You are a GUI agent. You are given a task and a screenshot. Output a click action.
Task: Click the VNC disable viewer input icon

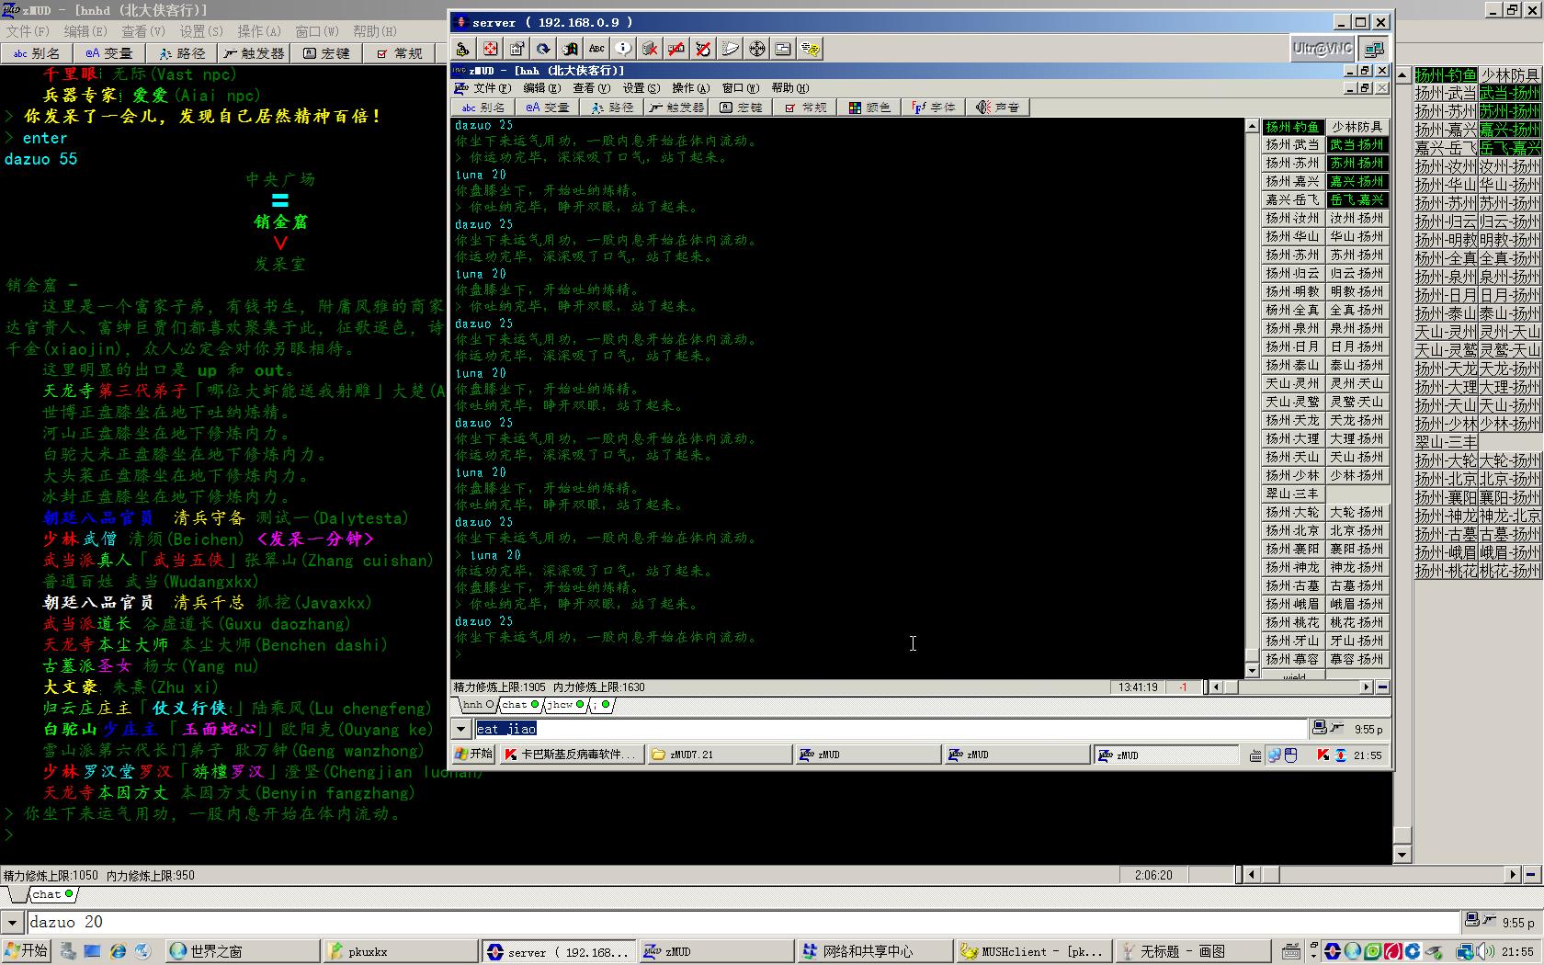[703, 49]
